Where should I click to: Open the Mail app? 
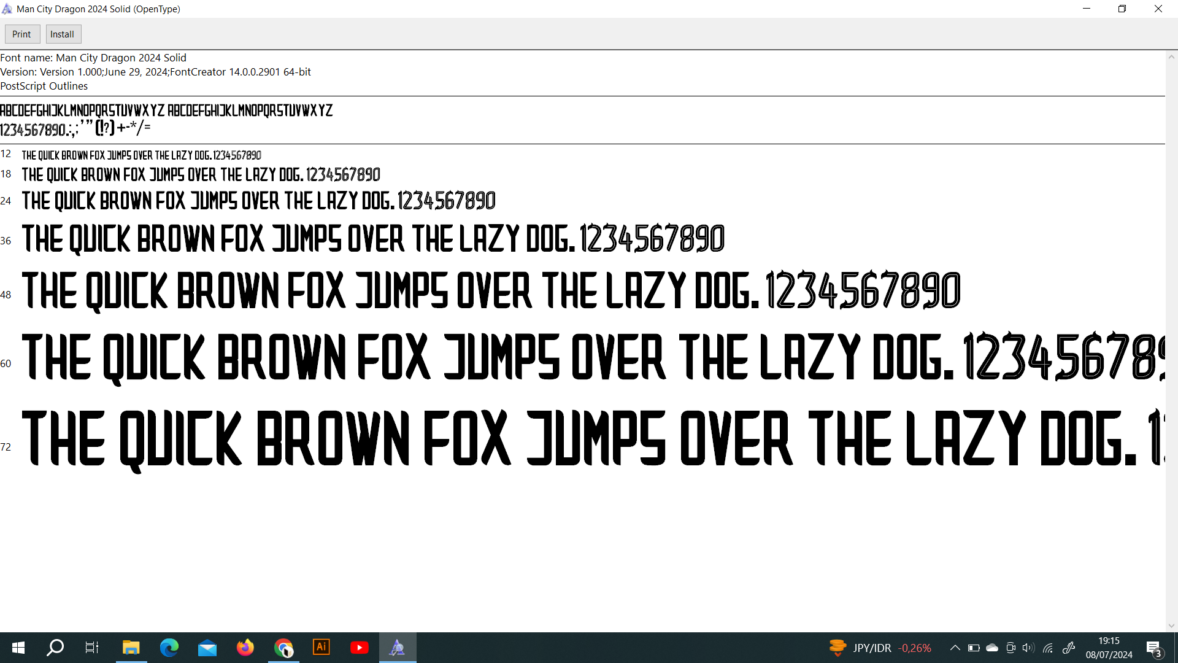pyautogui.click(x=207, y=648)
